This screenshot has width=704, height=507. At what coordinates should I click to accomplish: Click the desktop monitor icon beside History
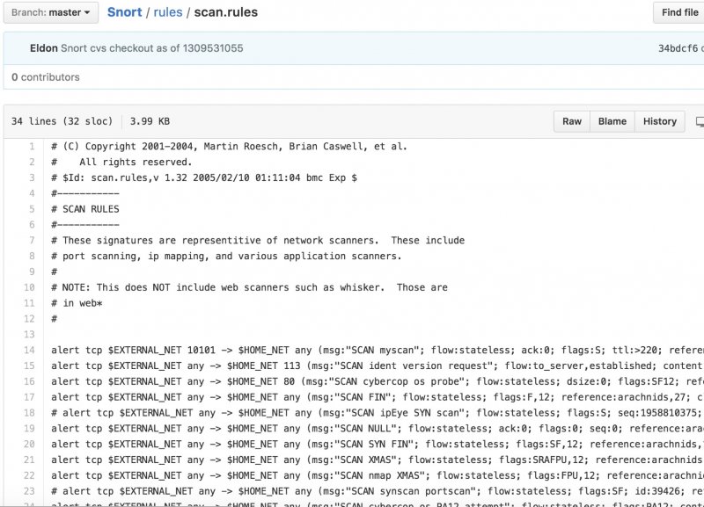point(700,121)
